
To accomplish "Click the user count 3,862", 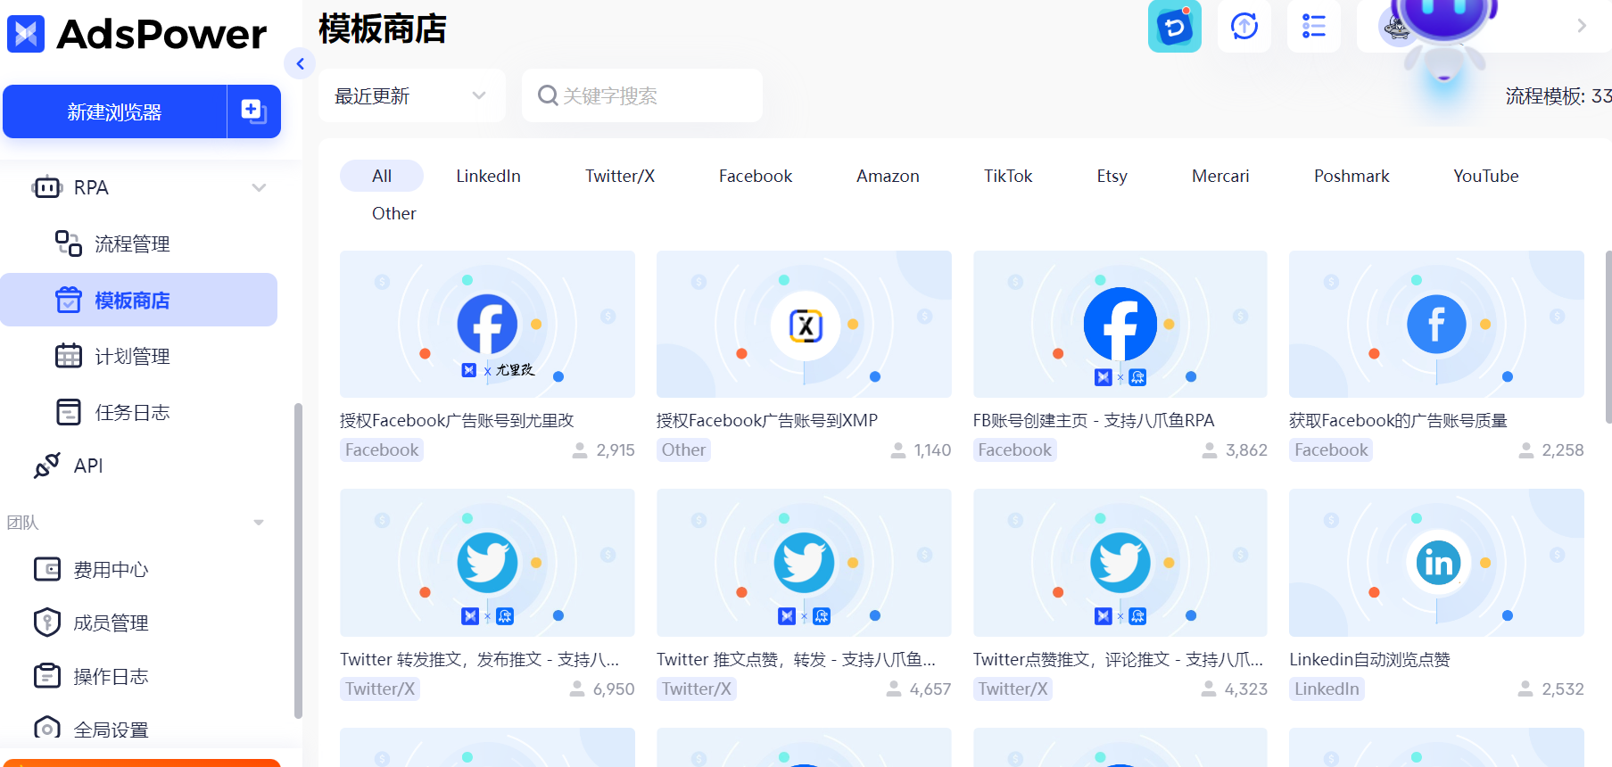I will pos(1246,449).
